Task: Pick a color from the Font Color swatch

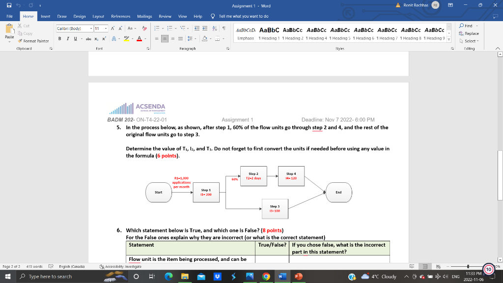Action: (140, 38)
